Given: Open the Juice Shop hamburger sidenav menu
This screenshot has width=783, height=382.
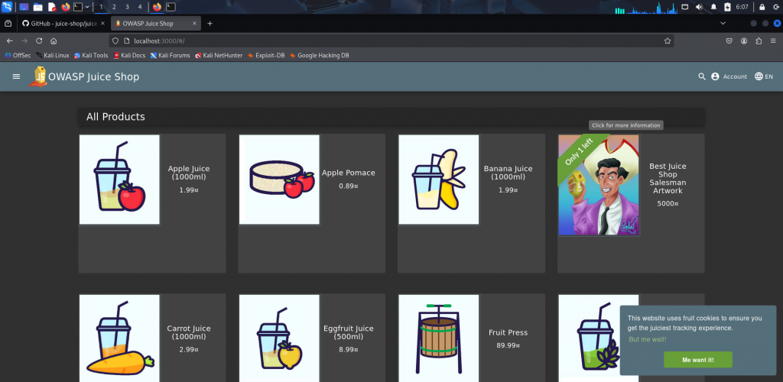Looking at the screenshot, I should click(17, 76).
